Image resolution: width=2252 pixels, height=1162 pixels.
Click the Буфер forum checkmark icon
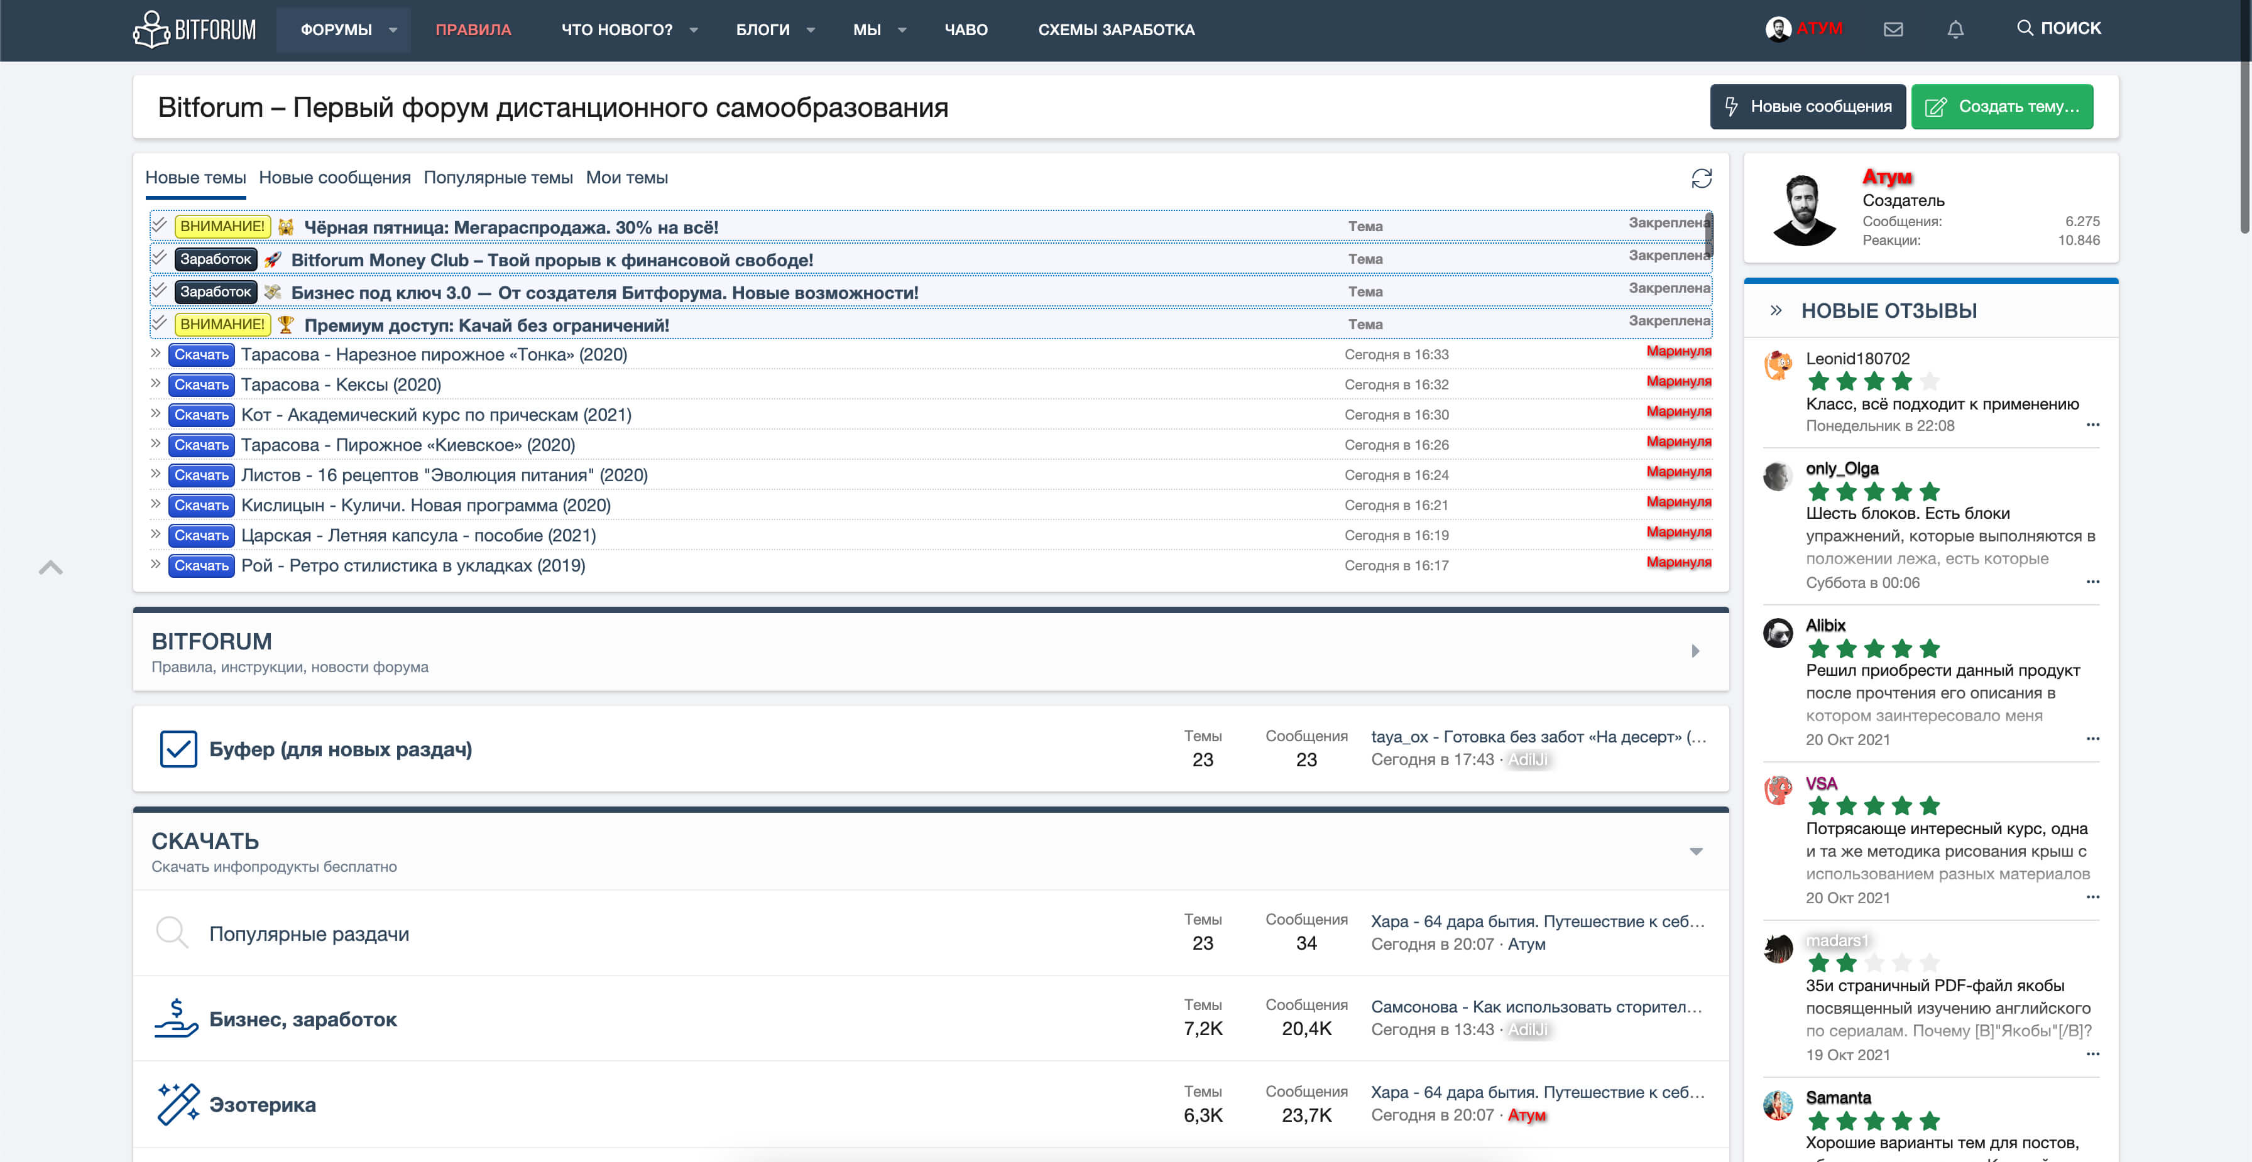[178, 749]
